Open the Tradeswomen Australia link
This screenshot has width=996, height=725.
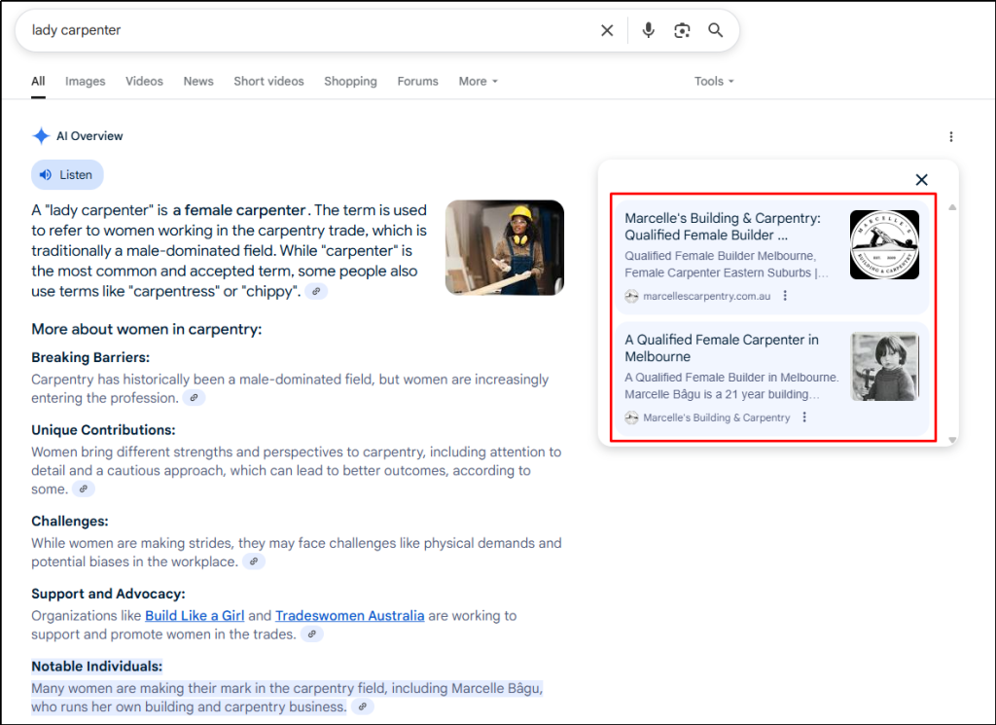coord(349,616)
